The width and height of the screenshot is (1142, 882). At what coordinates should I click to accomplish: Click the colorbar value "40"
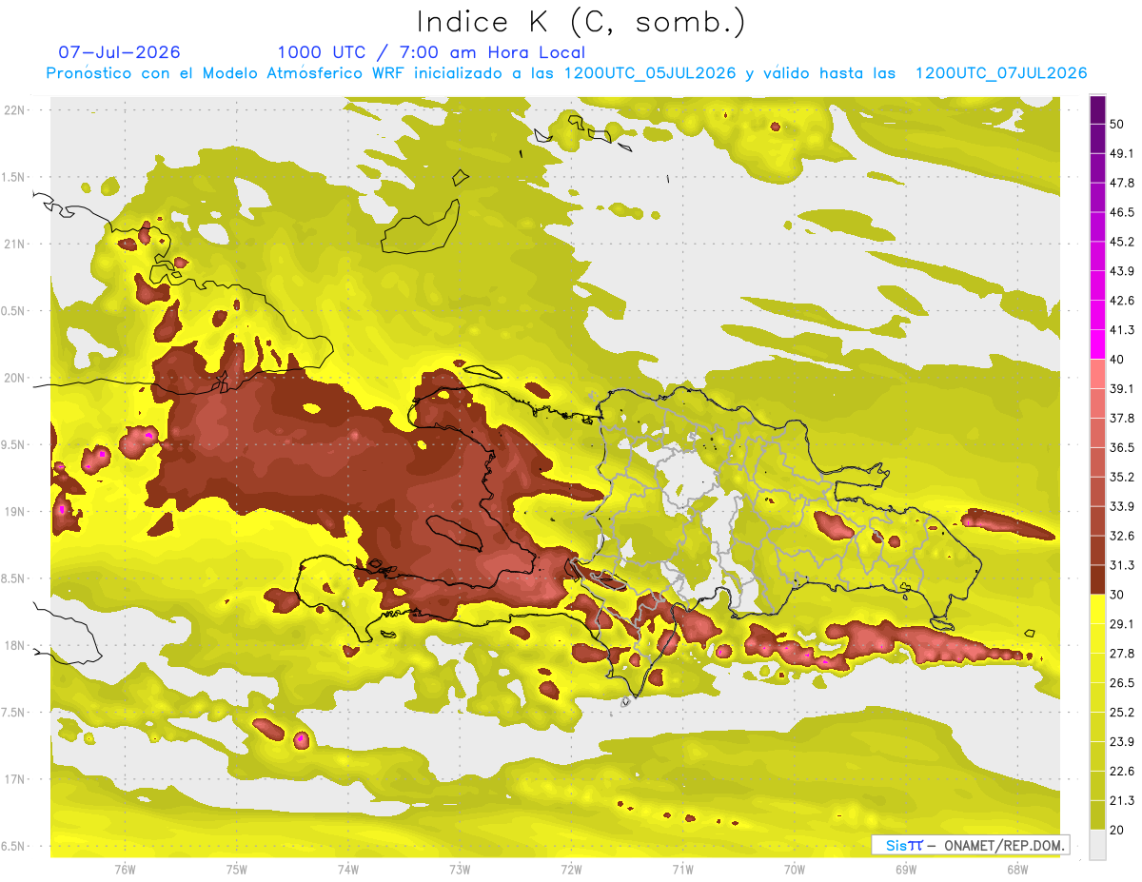coord(1117,360)
